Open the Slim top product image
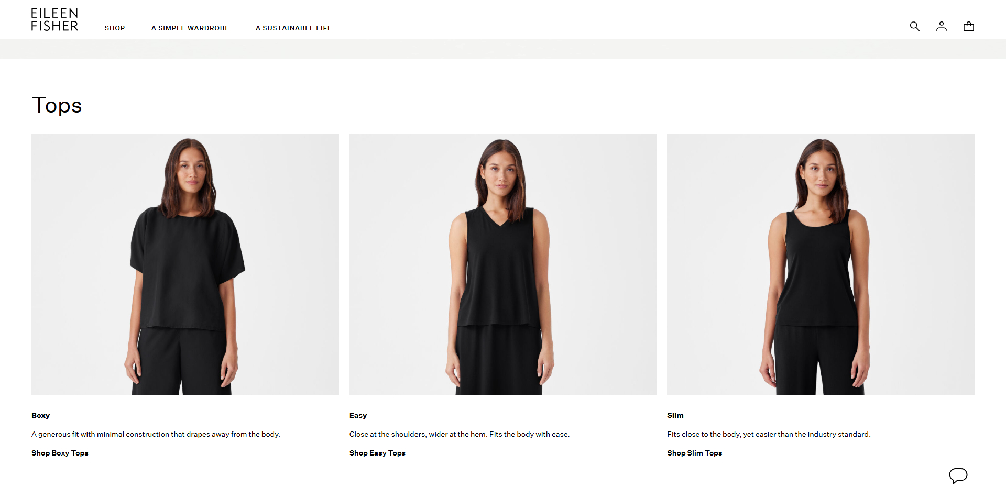Image resolution: width=1006 pixels, height=499 pixels. [x=821, y=263]
